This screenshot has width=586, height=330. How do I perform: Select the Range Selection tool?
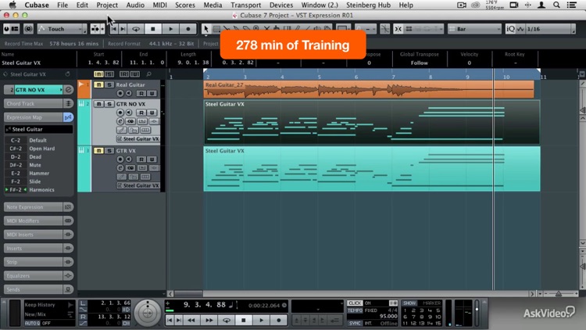pyautogui.click(x=216, y=29)
